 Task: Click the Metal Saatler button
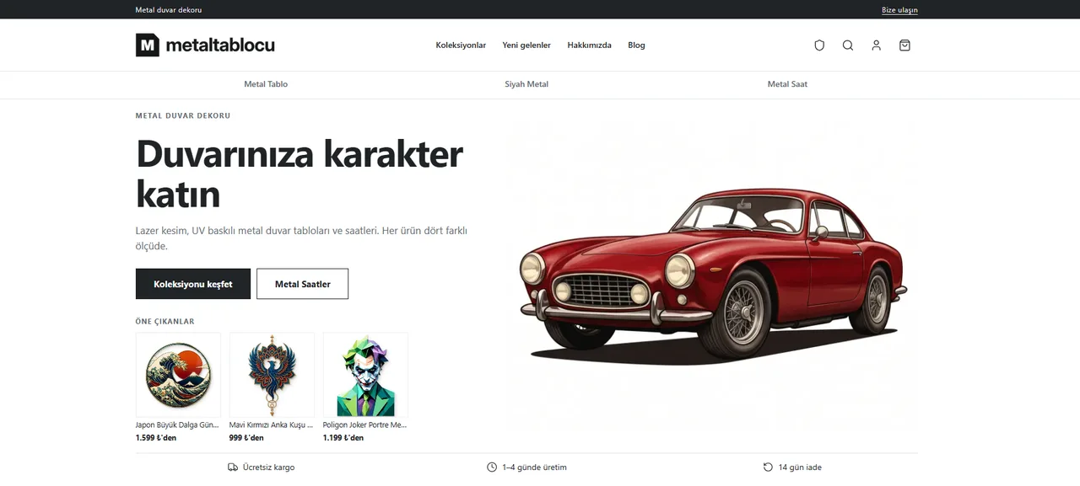pos(303,284)
